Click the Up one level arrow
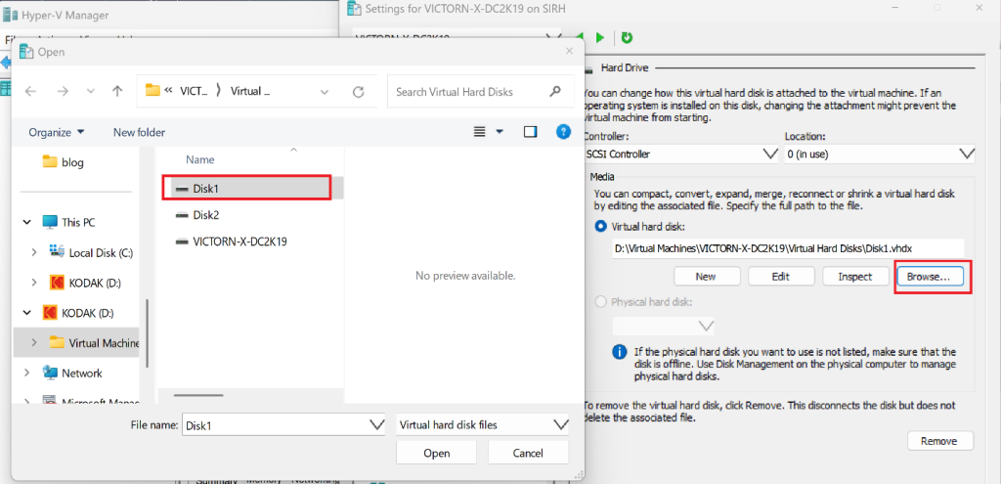1001x484 pixels. pos(117,91)
